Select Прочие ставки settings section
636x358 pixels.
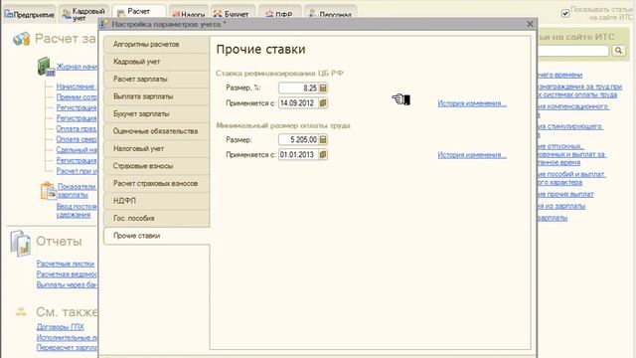tap(156, 236)
